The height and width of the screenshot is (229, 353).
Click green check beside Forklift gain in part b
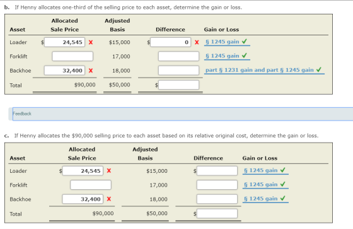[x=245, y=56]
